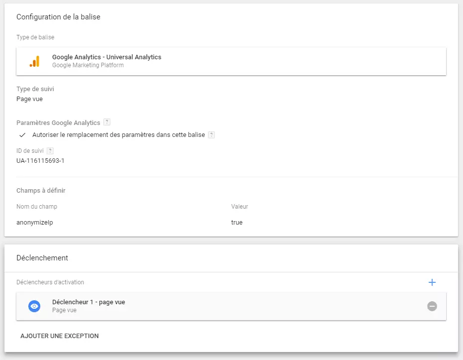The width and height of the screenshot is (463, 360).
Task: Open help icon beside Autoriser le remplacement option
Action: [211, 135]
